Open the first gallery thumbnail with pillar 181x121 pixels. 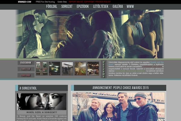[42, 69]
